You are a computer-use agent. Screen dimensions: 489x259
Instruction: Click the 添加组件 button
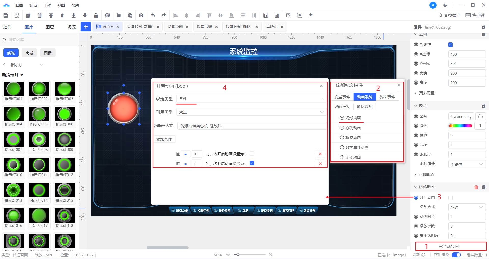click(451, 246)
